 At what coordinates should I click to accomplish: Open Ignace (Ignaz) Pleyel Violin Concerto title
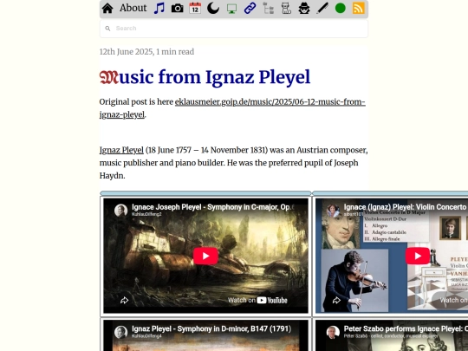click(x=406, y=207)
